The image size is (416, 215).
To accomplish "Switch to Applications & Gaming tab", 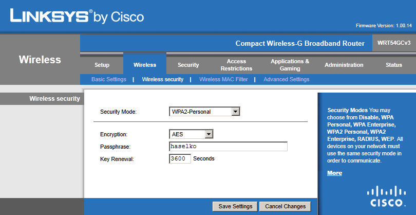I will pos(290,65).
